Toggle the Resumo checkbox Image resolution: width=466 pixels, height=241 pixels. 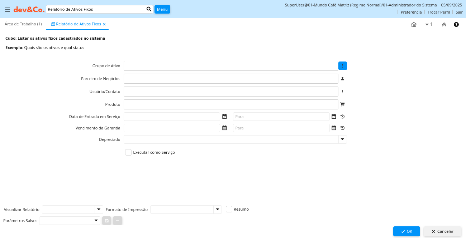coord(229,209)
